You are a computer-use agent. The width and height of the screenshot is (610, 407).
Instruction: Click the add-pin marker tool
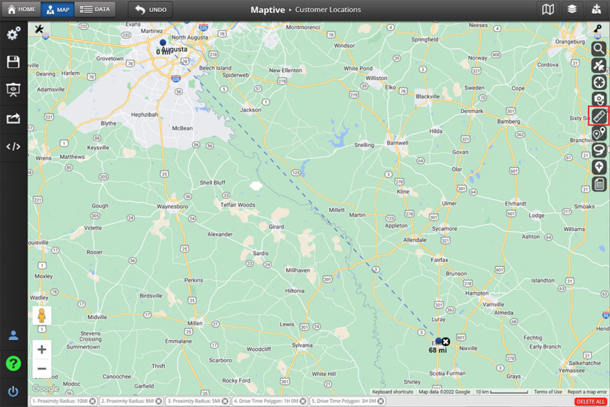click(599, 166)
